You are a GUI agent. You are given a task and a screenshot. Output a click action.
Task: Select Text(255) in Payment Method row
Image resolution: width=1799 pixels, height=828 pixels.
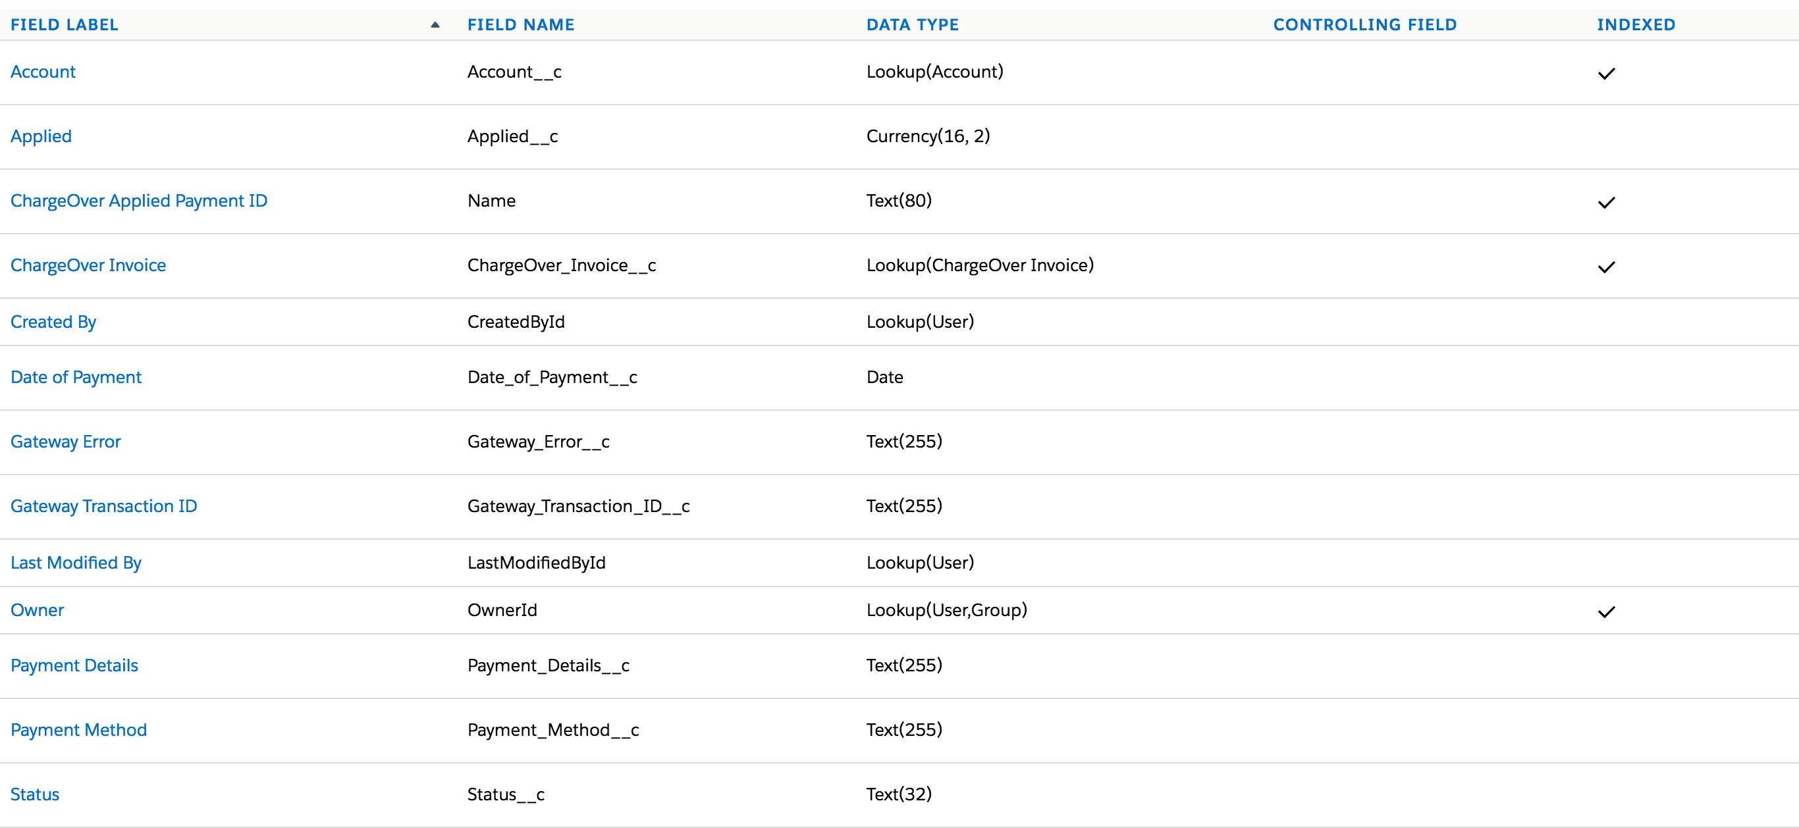tap(903, 731)
